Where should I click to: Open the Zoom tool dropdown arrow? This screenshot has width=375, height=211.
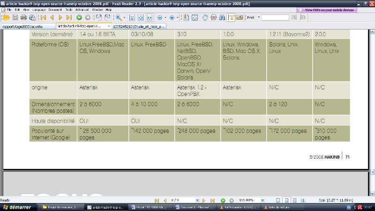(x=124, y=18)
